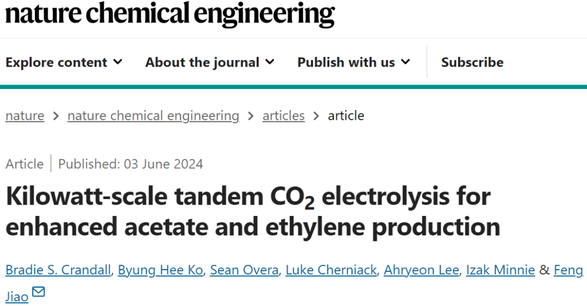
Task: Open the nature chemical engineering breadcrumb
Action: (153, 116)
